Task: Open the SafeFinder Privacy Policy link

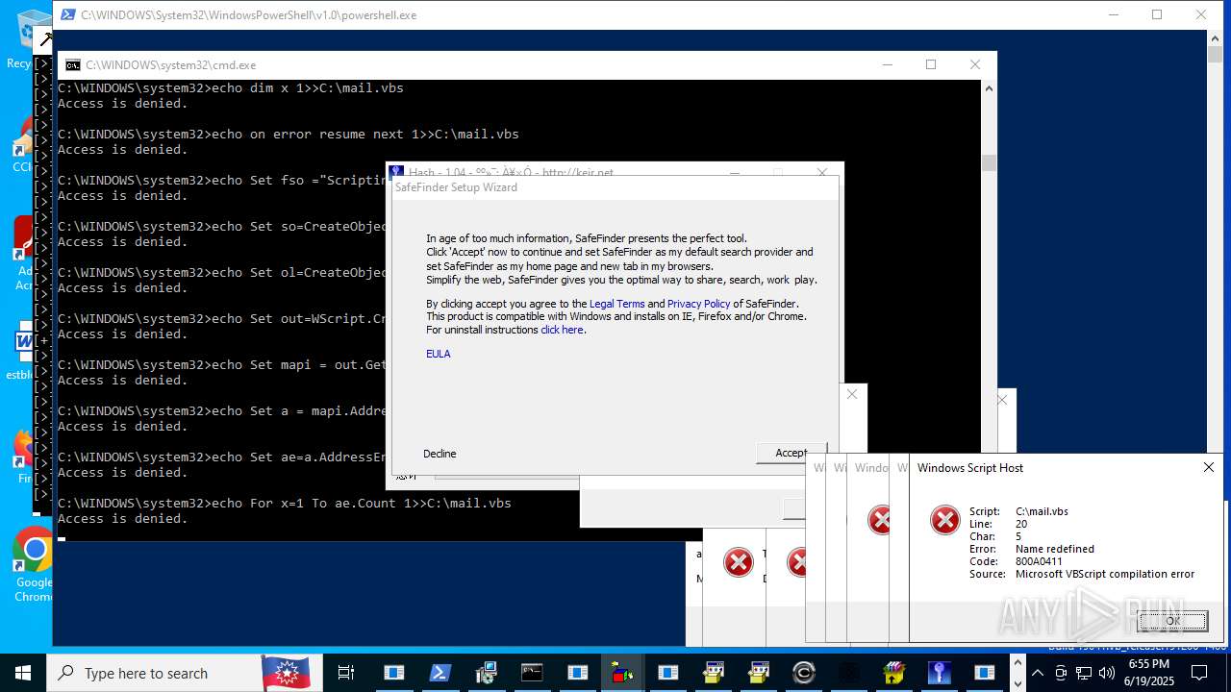Action: (x=699, y=304)
